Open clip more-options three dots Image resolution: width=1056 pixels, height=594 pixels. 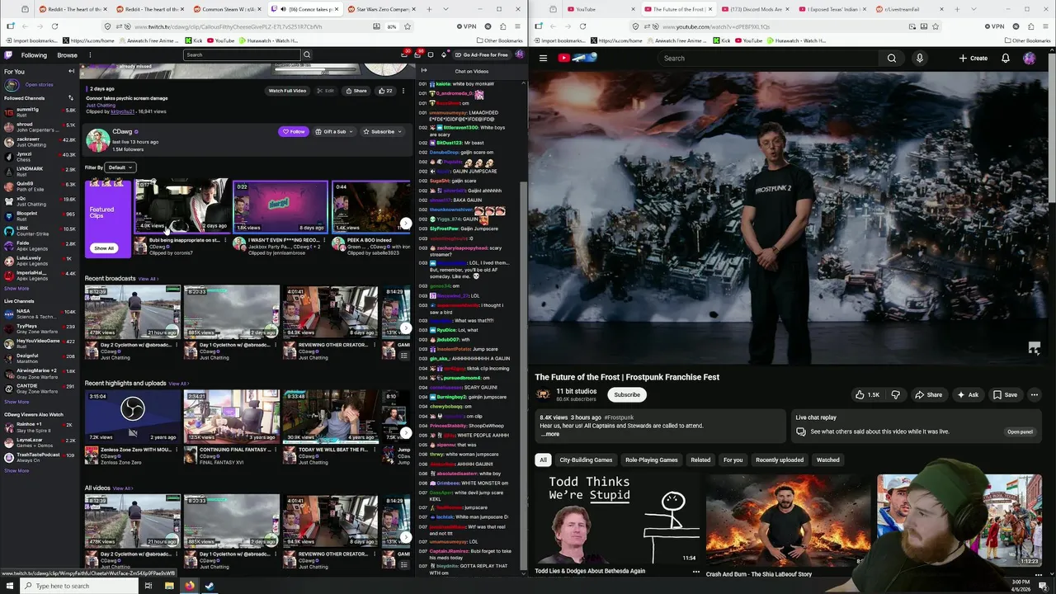point(403,91)
